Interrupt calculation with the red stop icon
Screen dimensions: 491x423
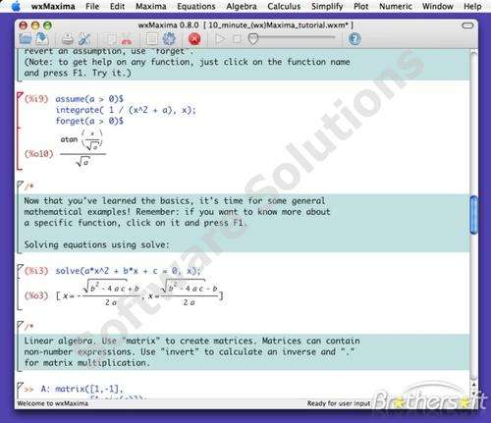(194, 39)
